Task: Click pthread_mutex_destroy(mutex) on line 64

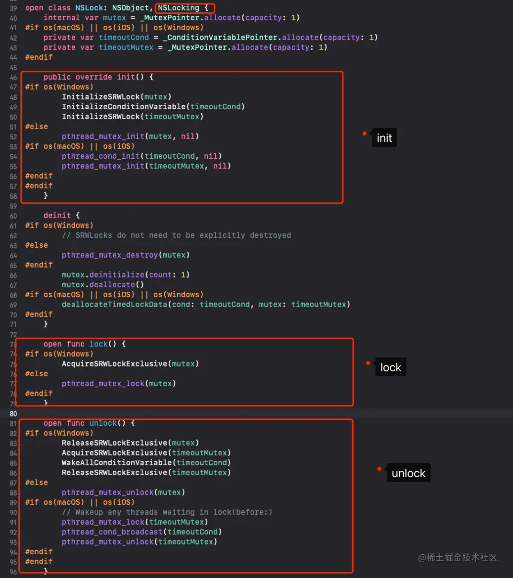Action: tap(126, 255)
